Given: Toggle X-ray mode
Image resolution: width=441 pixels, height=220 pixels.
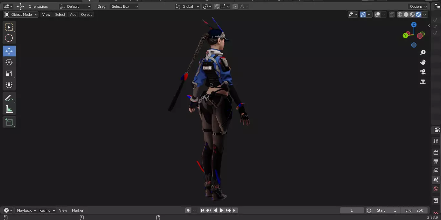Looking at the screenshot, I should tap(392, 14).
